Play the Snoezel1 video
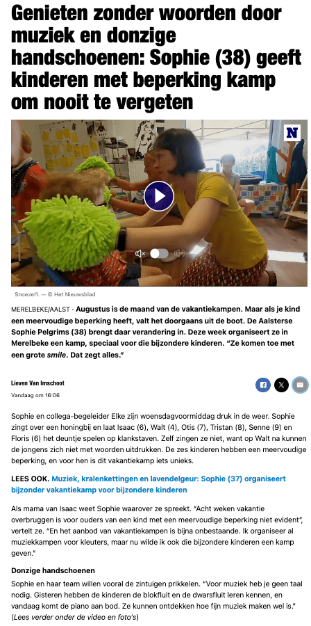 (159, 196)
